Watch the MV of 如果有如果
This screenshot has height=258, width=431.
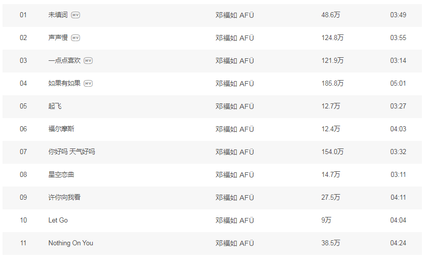coord(88,84)
